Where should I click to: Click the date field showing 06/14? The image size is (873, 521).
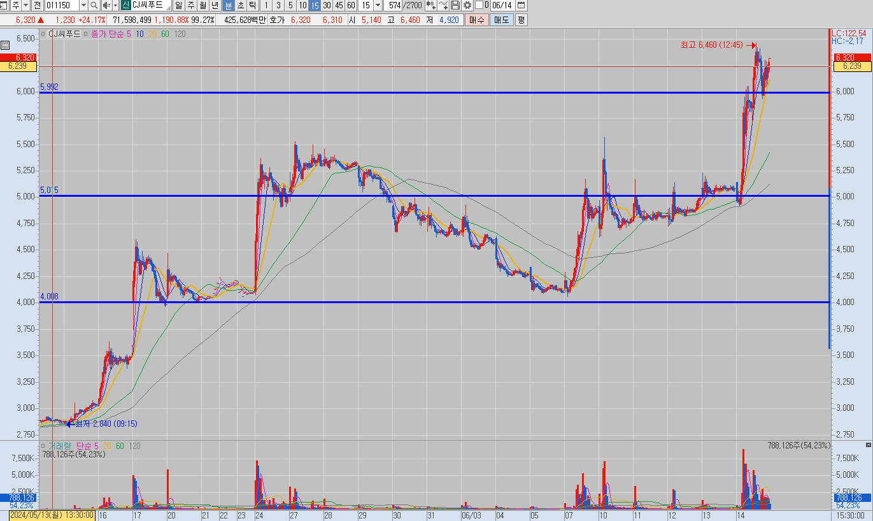502,5
